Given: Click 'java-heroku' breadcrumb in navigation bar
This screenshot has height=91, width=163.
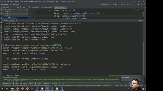Looking at the screenshot, I should [x=5, y=5].
